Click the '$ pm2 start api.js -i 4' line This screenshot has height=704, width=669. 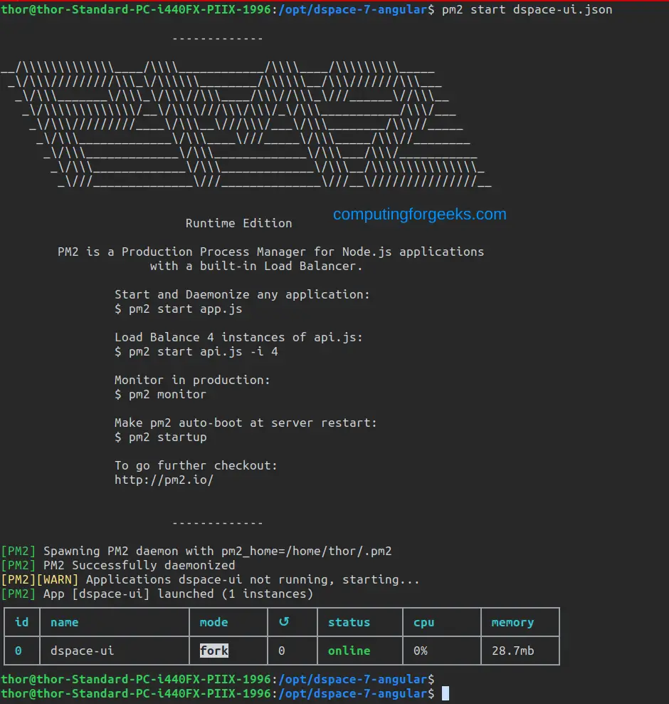[196, 351]
